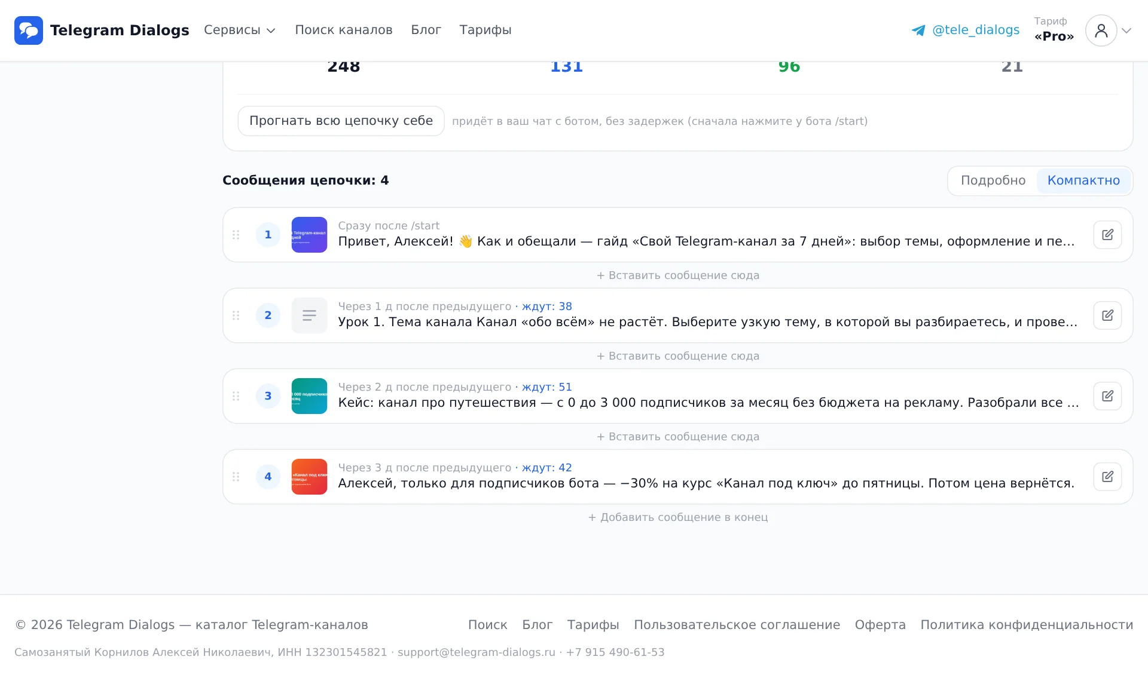Edit message 3 with the pencil icon
This screenshot has width=1148, height=681.
[1107, 396]
